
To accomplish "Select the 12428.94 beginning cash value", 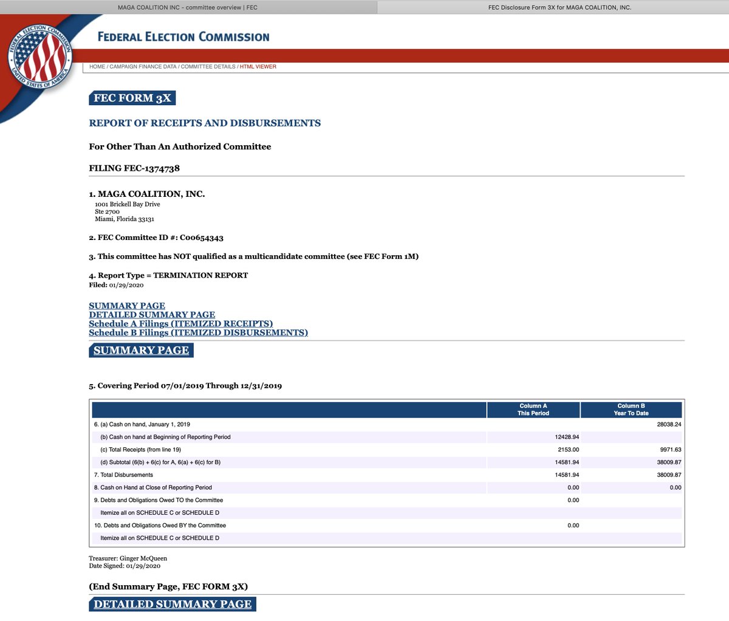I will coord(567,437).
